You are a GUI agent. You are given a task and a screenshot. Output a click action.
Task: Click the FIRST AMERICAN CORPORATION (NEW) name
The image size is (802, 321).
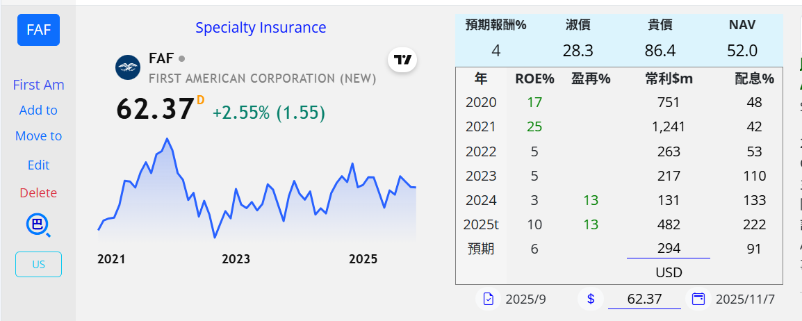tap(262, 79)
